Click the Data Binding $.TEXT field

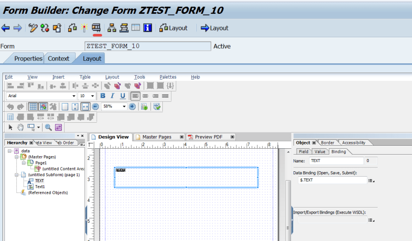pos(333,180)
